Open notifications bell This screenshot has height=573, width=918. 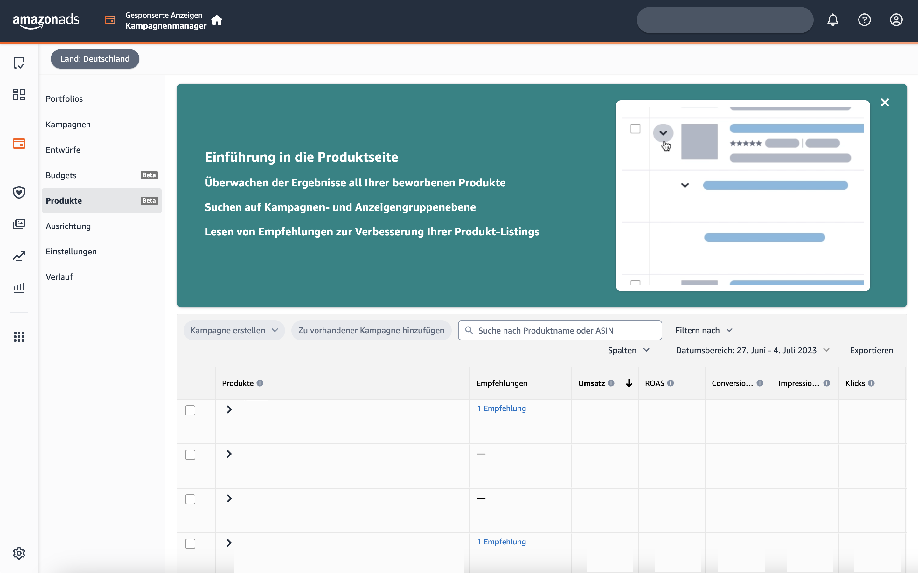833,20
